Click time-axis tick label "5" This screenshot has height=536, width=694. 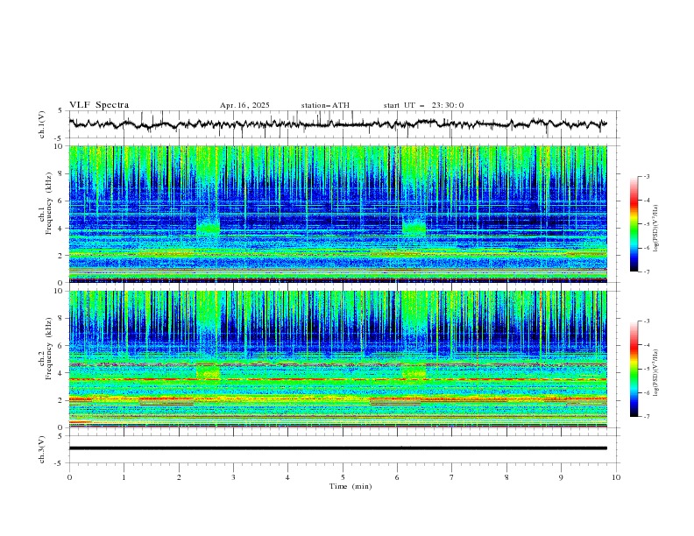(343, 477)
